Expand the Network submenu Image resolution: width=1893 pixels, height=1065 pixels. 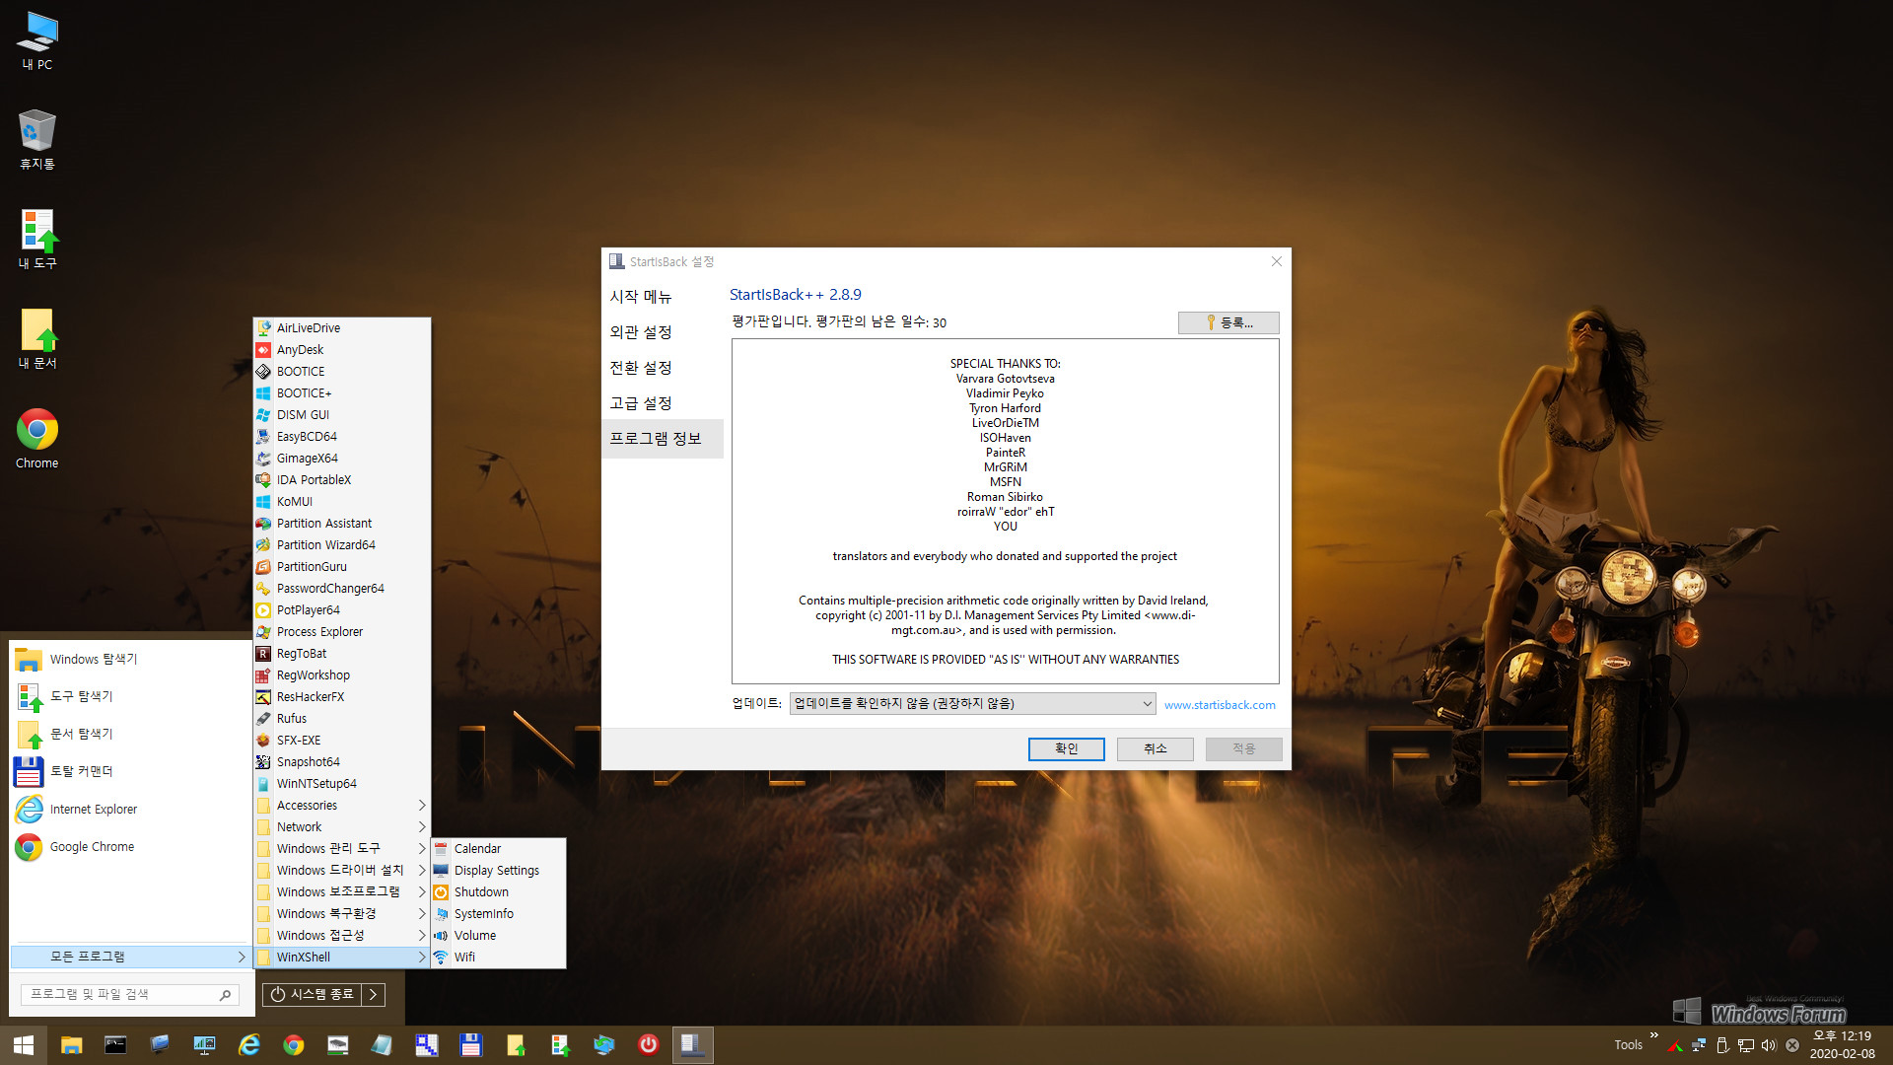(338, 825)
